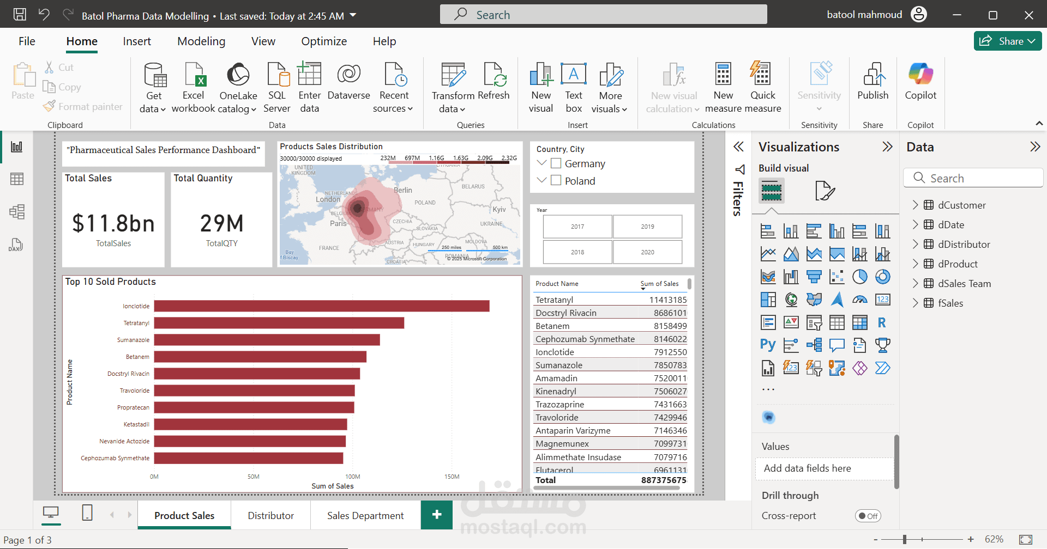This screenshot has height=549, width=1047.
Task: Select the Python visual icon
Action: pos(768,345)
